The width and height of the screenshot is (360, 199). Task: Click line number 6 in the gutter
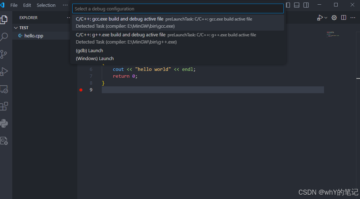coord(91,69)
